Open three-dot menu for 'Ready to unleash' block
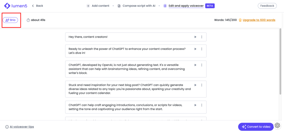Screen dimensions: 284x133 click(x=202, y=49)
